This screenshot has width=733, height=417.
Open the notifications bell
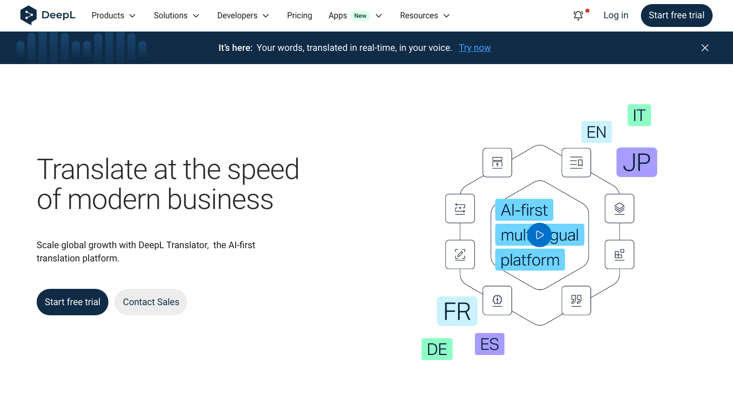click(x=578, y=15)
